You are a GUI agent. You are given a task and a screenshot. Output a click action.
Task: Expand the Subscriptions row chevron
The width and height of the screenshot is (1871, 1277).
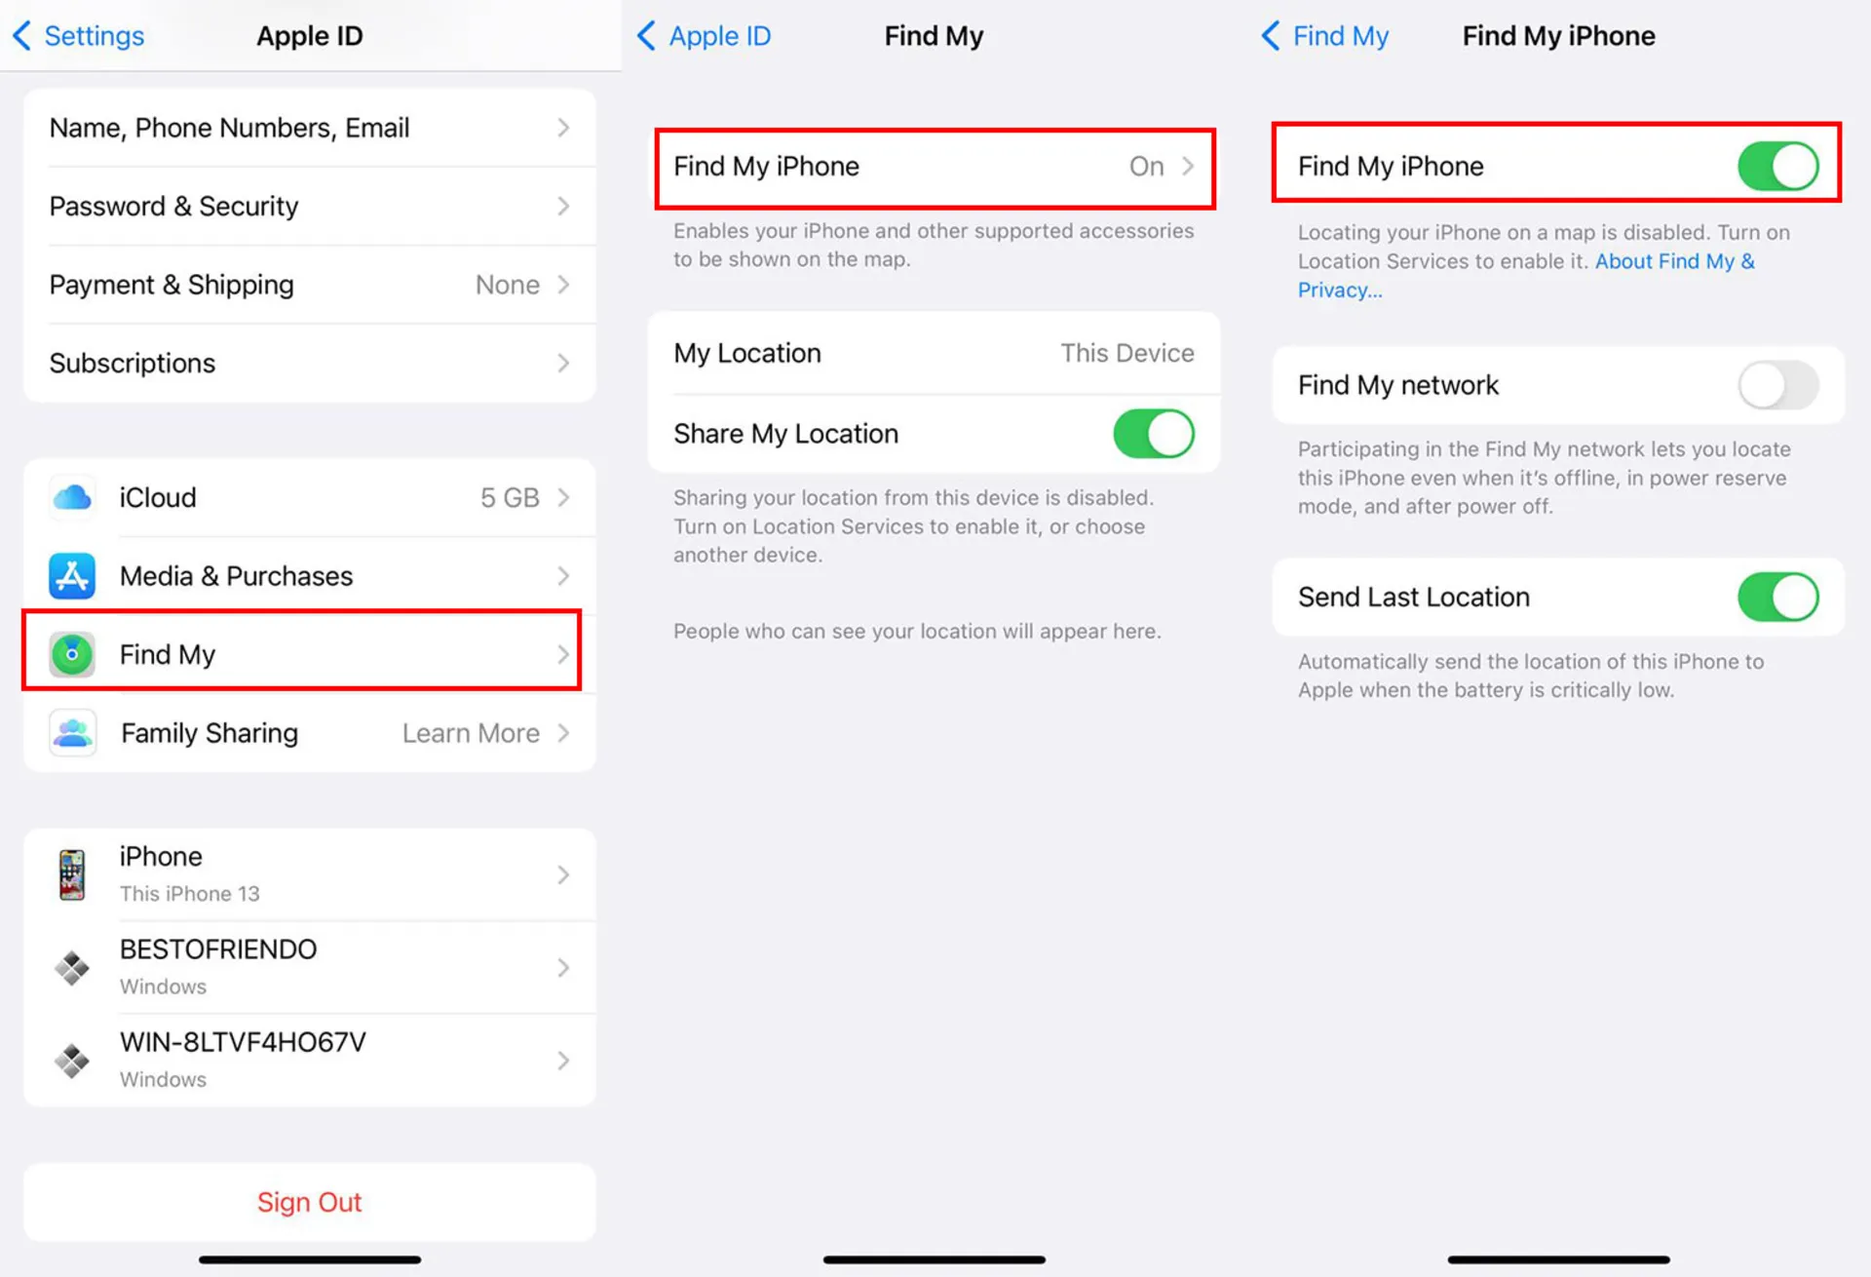(563, 364)
